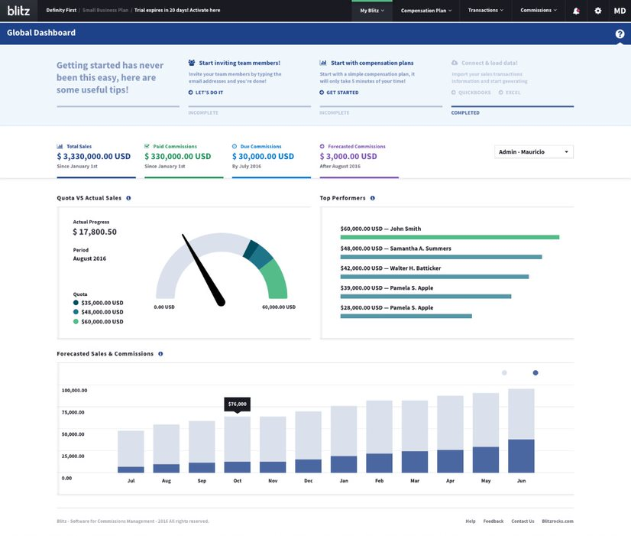Open the My Blitz tab
This screenshot has width=631, height=536.
coord(372,11)
